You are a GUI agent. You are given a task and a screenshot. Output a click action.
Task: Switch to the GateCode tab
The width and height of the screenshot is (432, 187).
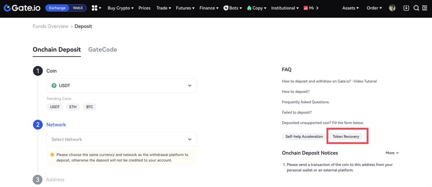(x=103, y=49)
